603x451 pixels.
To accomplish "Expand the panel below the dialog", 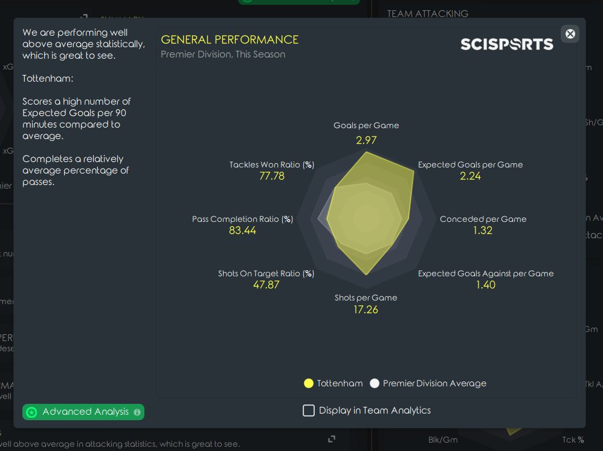I will point(332,438).
